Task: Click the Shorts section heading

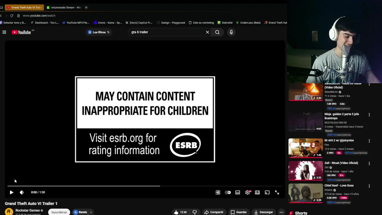Action: click(301, 213)
